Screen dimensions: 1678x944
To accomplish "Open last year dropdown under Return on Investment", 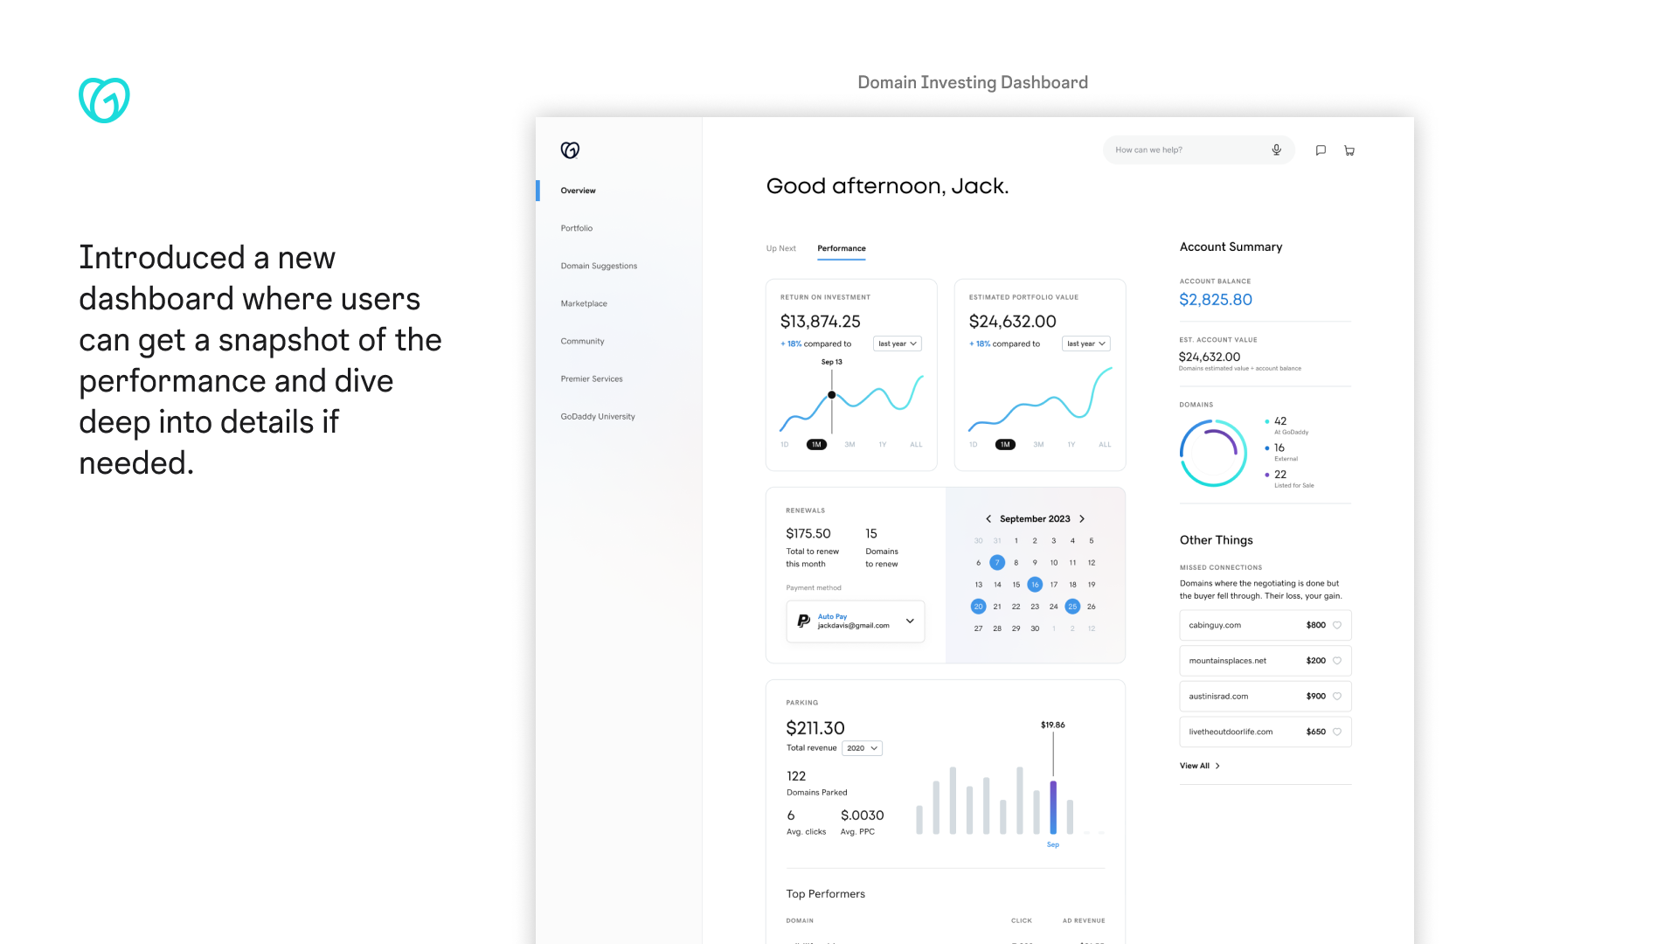I will pyautogui.click(x=897, y=344).
